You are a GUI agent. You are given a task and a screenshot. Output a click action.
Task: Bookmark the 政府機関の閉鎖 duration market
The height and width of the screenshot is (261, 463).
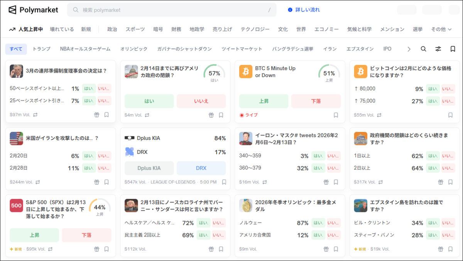(x=450, y=182)
